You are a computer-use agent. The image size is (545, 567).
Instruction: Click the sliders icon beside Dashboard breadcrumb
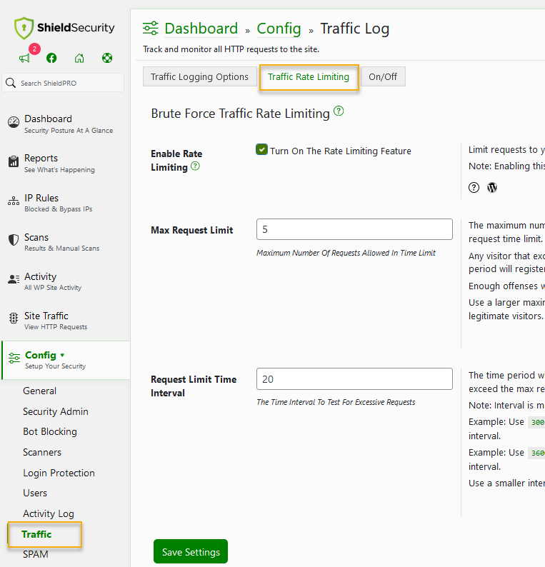point(151,28)
